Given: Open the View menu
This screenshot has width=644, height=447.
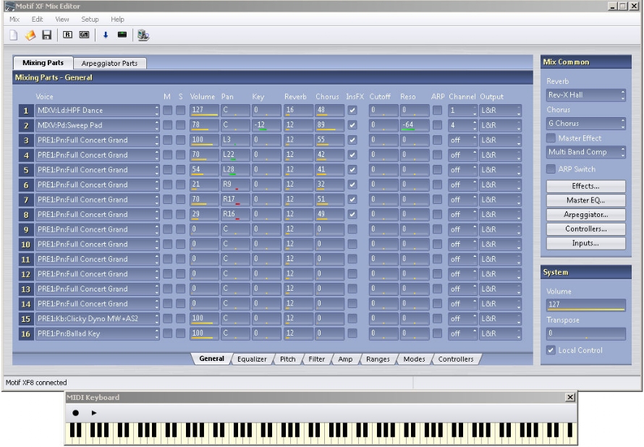Looking at the screenshot, I should tap(62, 20).
